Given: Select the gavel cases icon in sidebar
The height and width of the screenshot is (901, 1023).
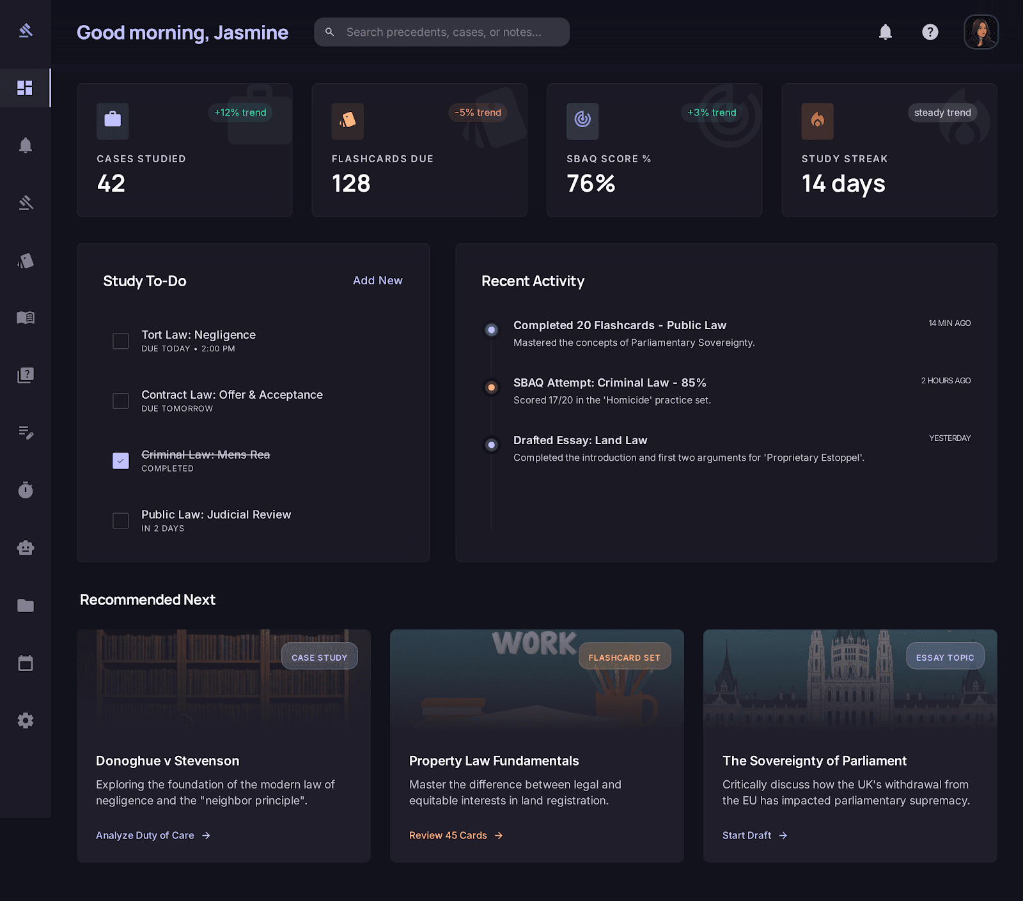Looking at the screenshot, I should coord(26,203).
